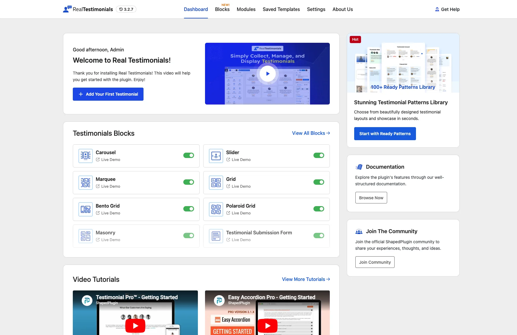Open Masonry Live Demo link
517x335 pixels.
(108, 240)
